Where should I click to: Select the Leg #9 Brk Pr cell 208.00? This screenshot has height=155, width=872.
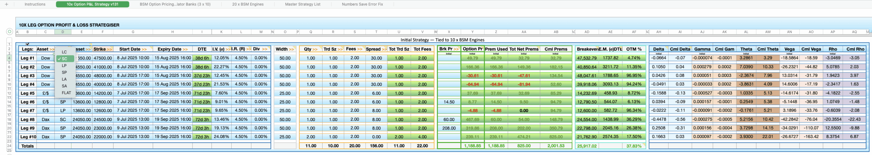tap(449, 128)
